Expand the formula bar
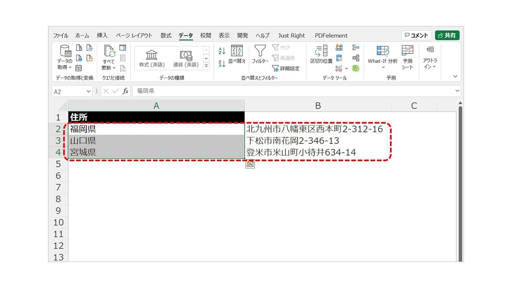Screen dimensions: 512x288 click(x=457, y=91)
